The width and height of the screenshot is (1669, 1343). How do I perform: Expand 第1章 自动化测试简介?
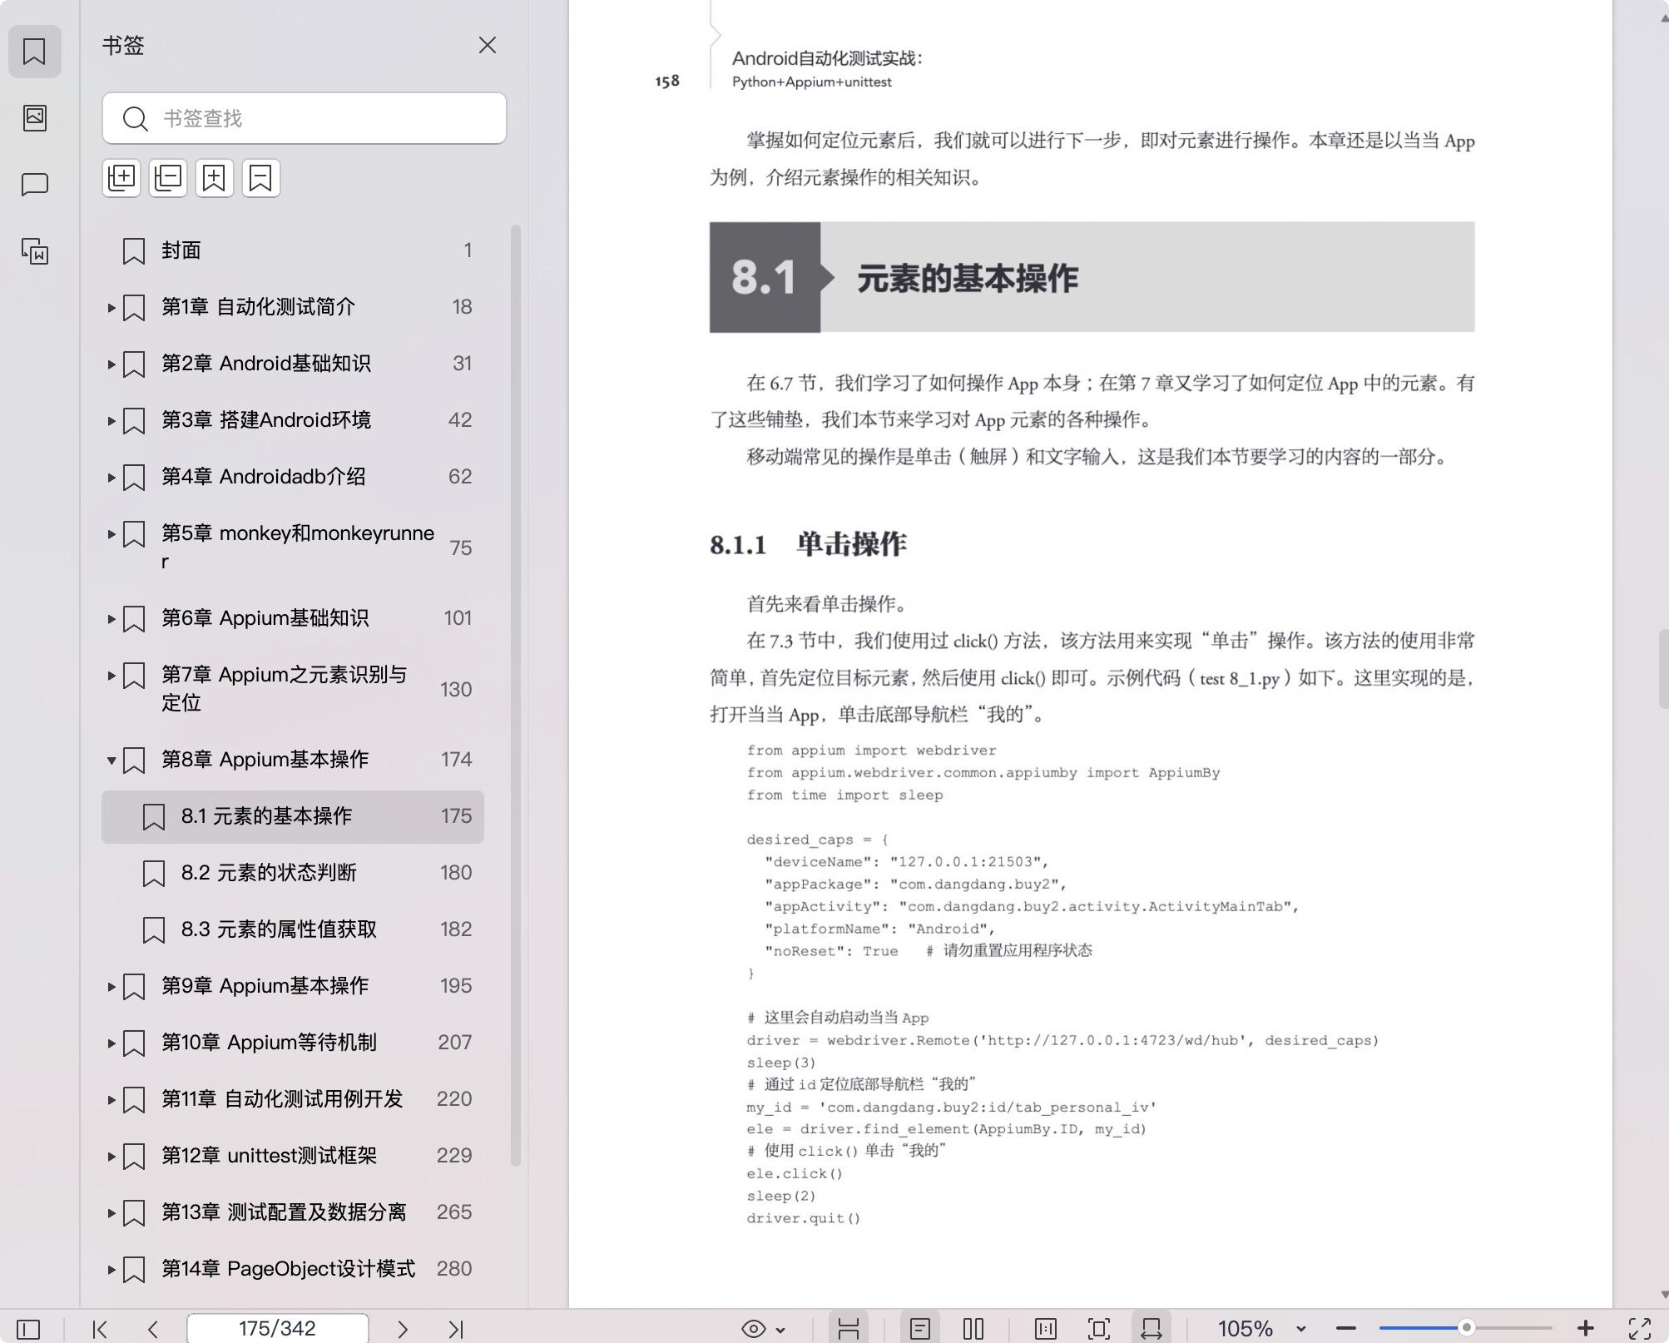click(x=111, y=307)
